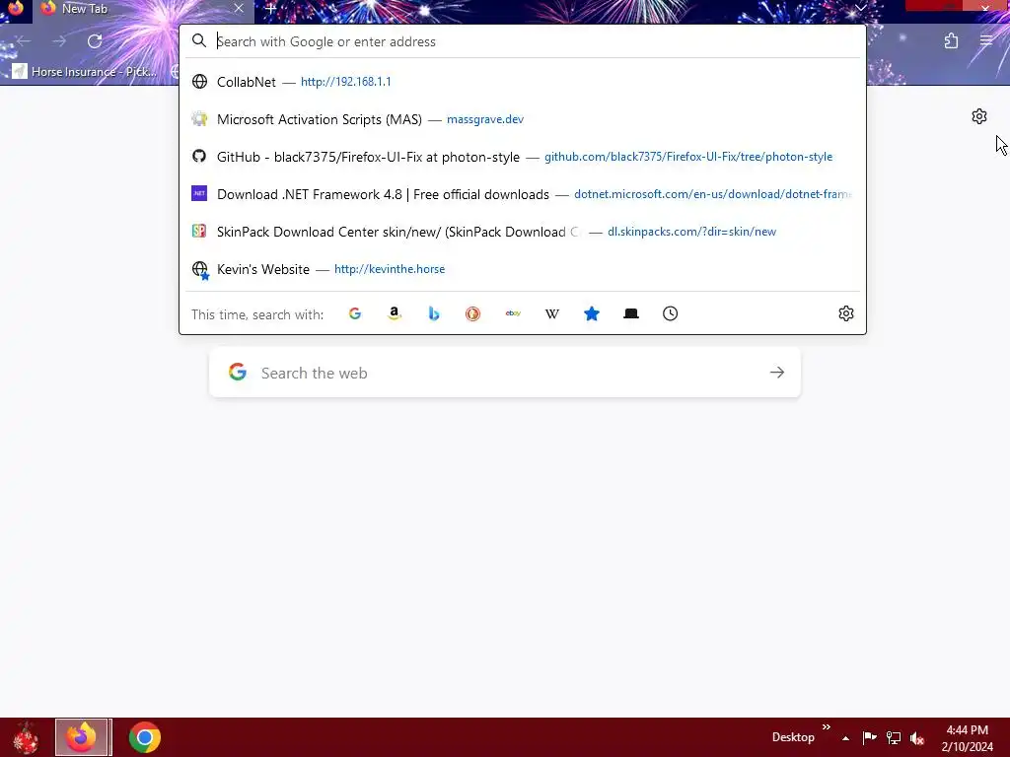The height and width of the screenshot is (757, 1010).
Task: Open network status tray icon
Action: (x=894, y=737)
